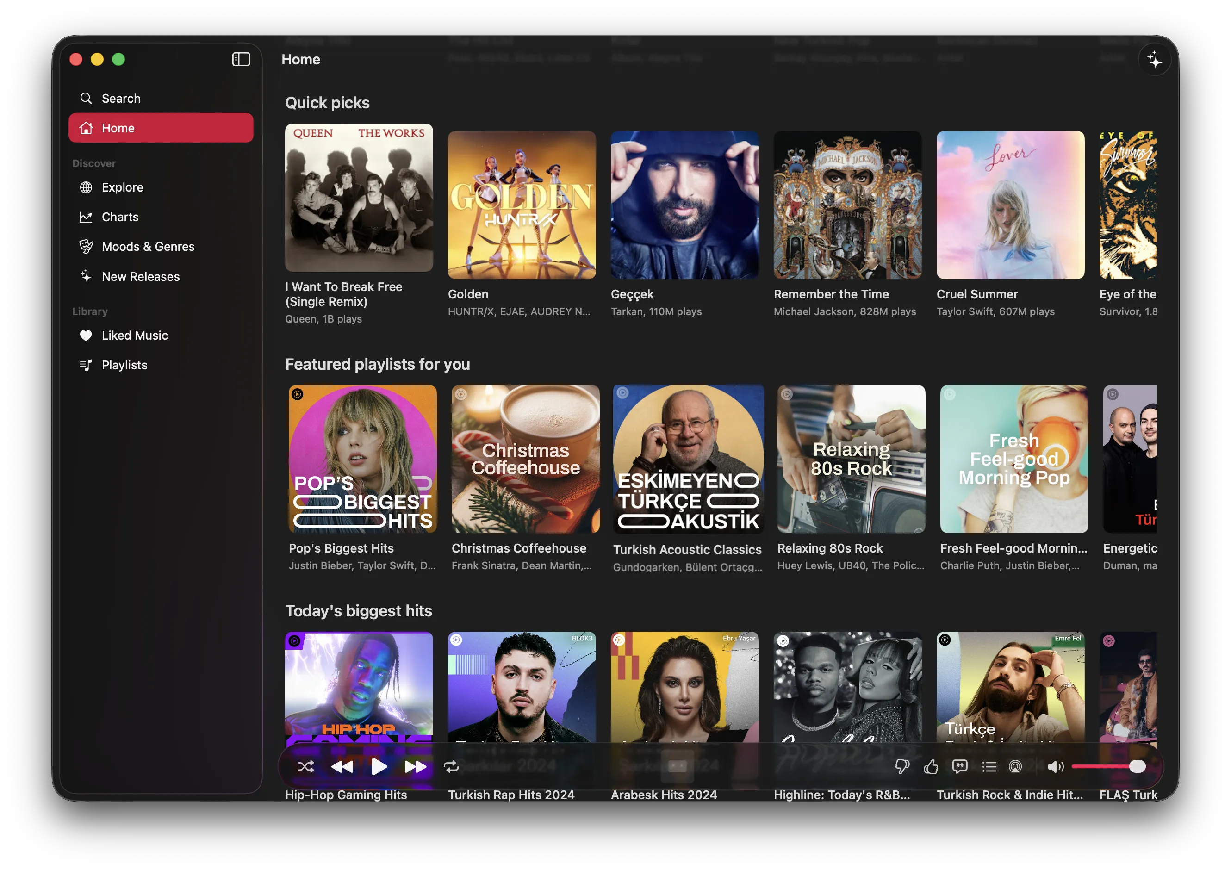
Task: Skip to the next track
Action: (415, 766)
